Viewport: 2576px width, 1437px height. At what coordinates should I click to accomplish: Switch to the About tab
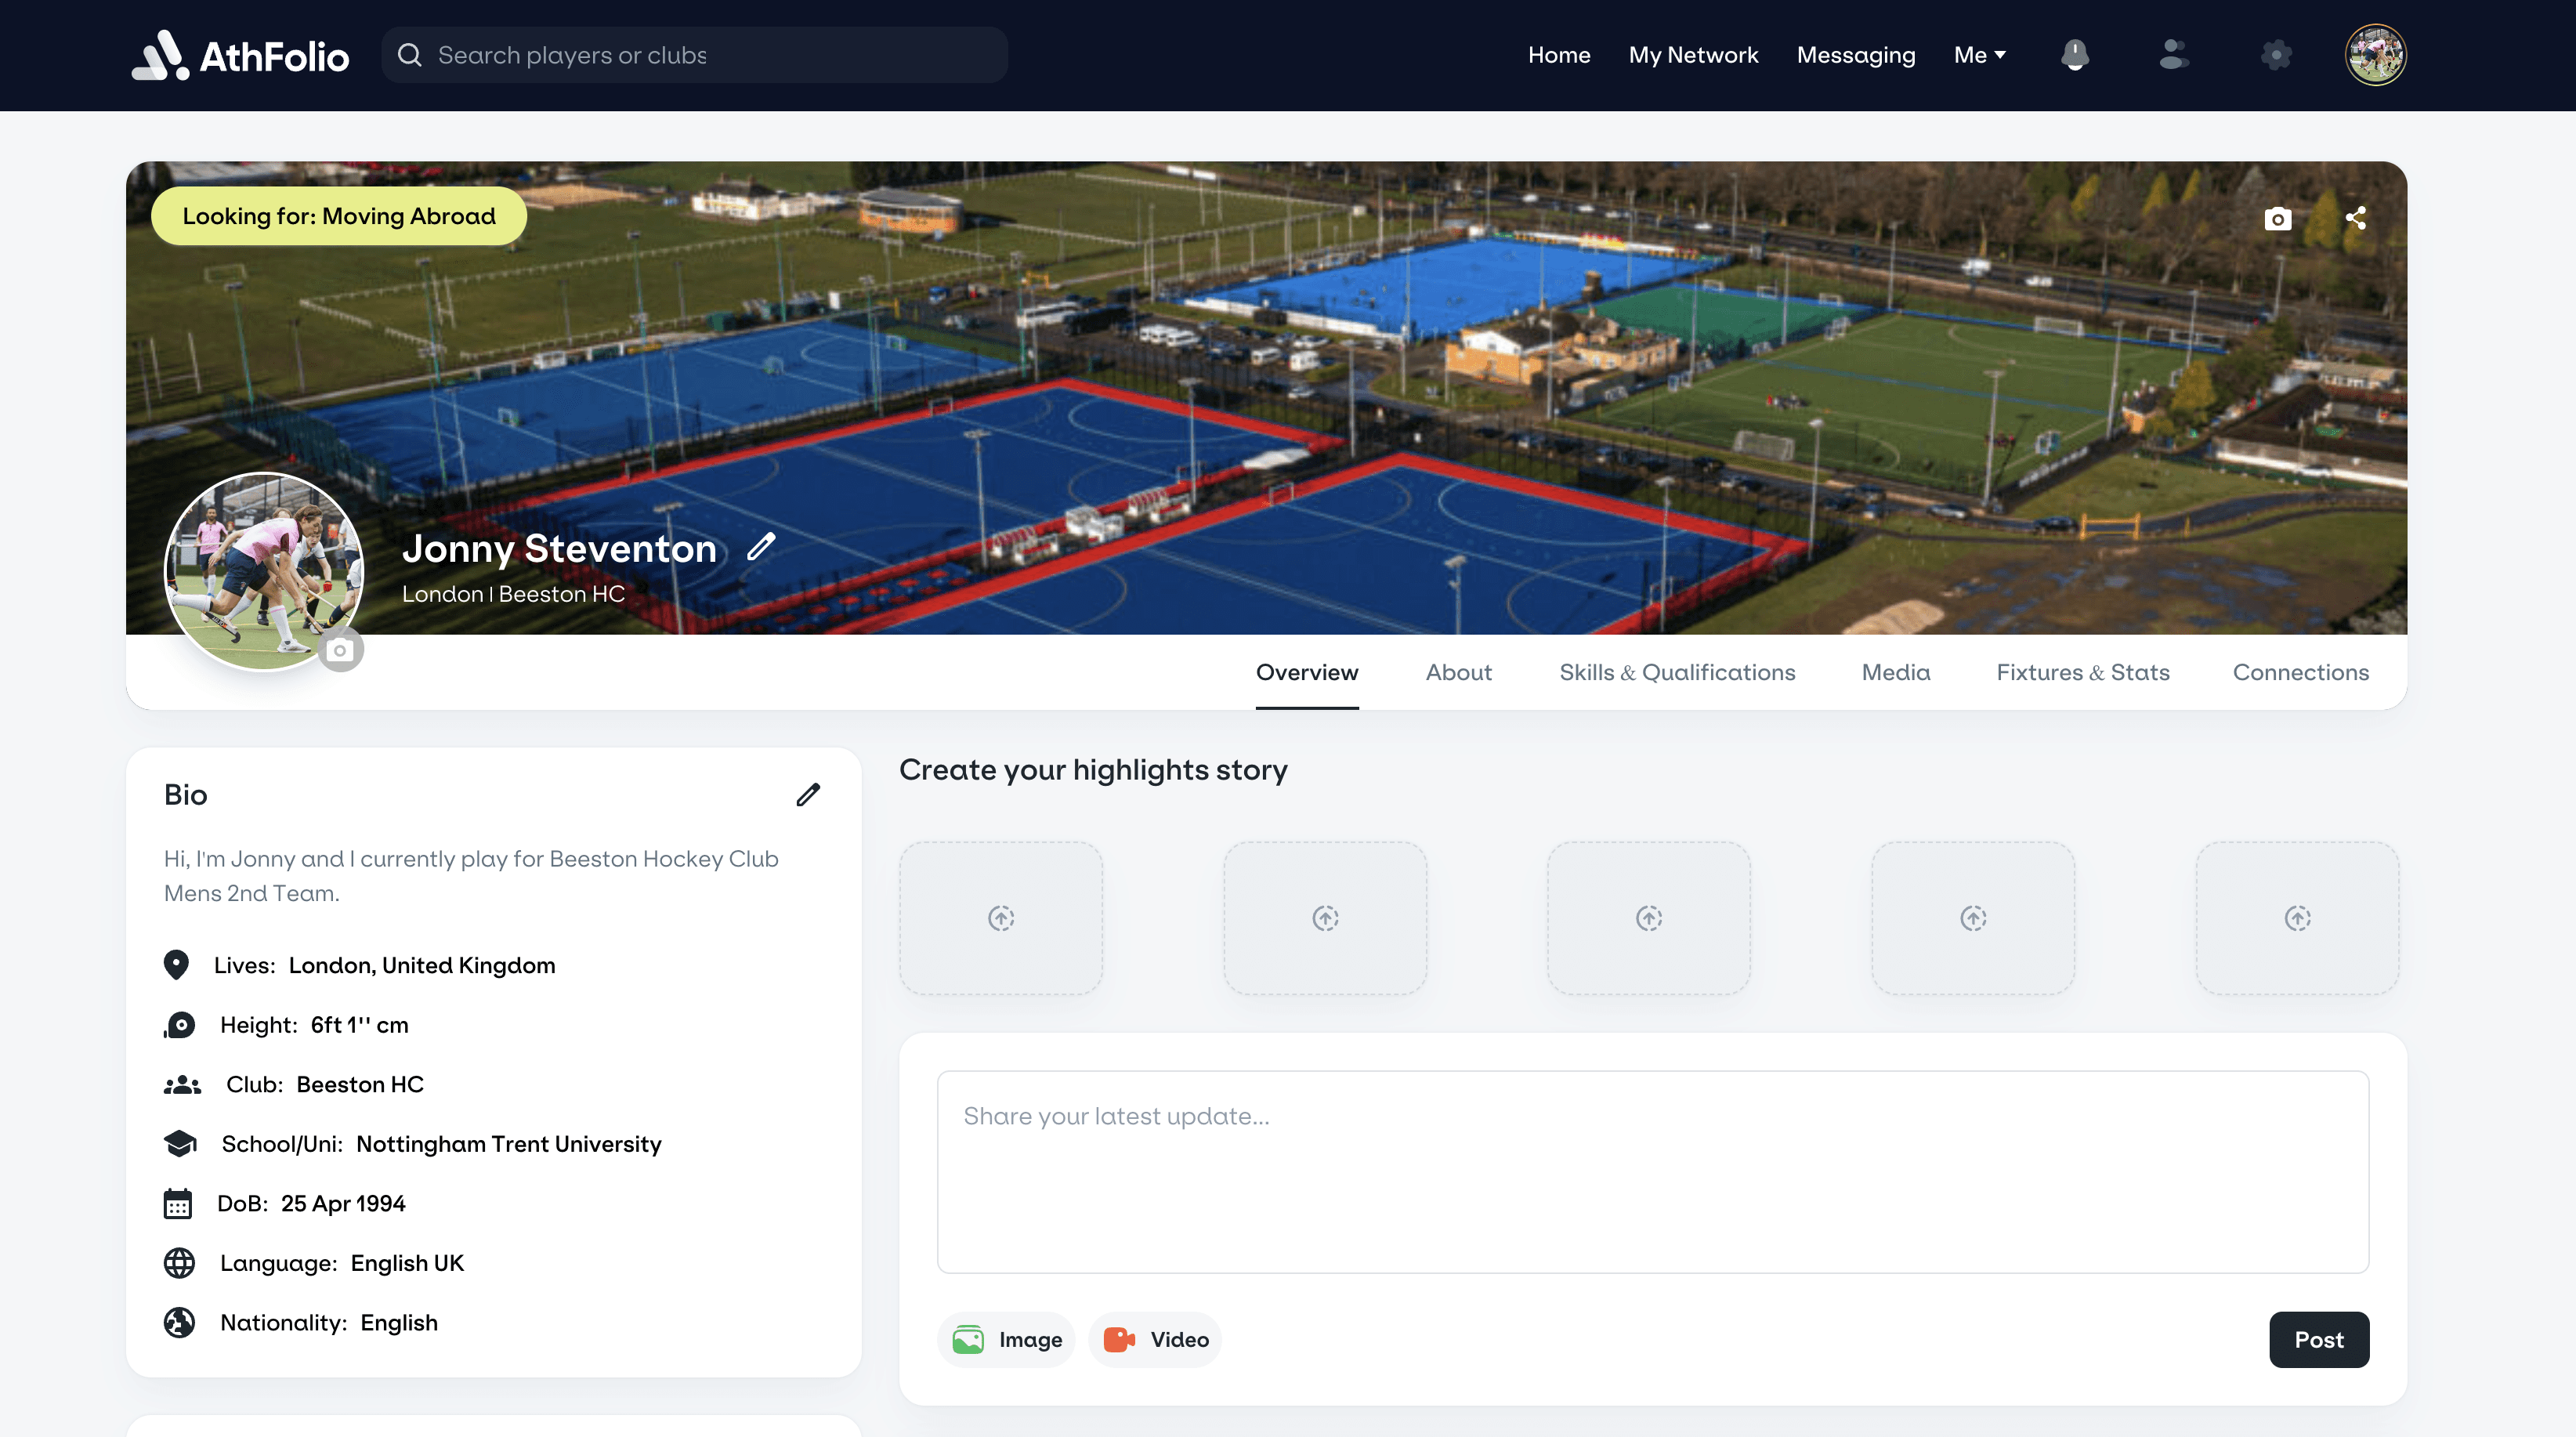click(x=1458, y=673)
